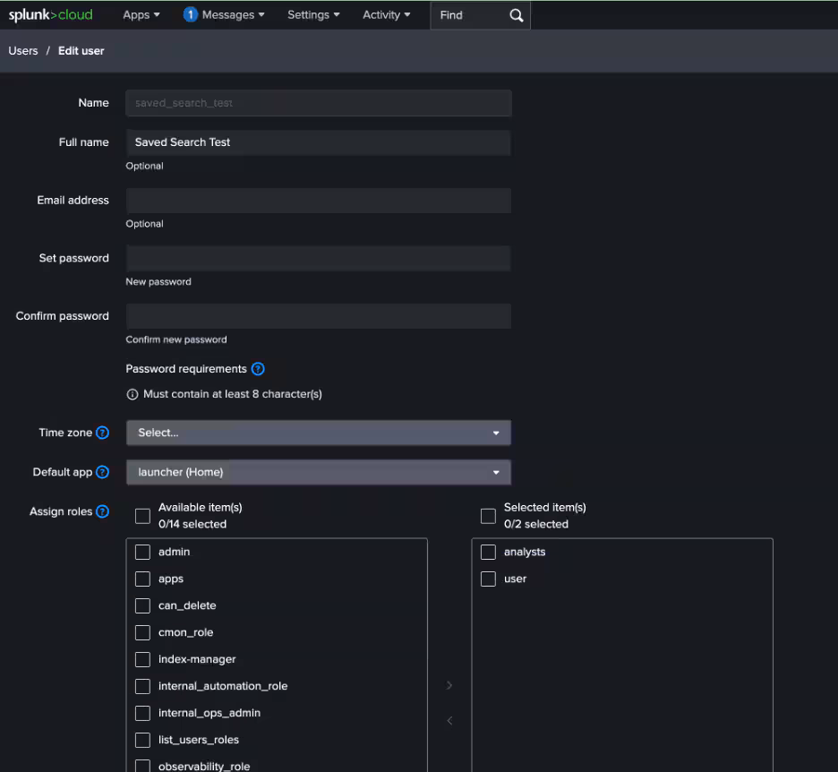The height and width of the screenshot is (772, 838).
Task: Click the right arrow to add roles
Action: (x=449, y=685)
